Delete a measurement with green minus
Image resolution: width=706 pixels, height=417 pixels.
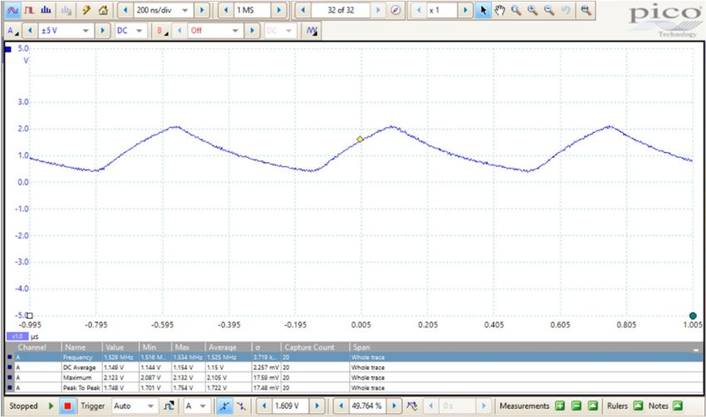click(576, 405)
